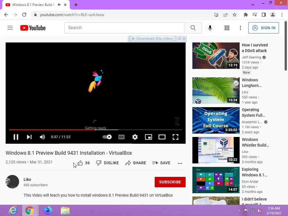Open the YouTube hamburger guide menu
Viewport: 288px width, 216px height.
[x=10, y=28]
